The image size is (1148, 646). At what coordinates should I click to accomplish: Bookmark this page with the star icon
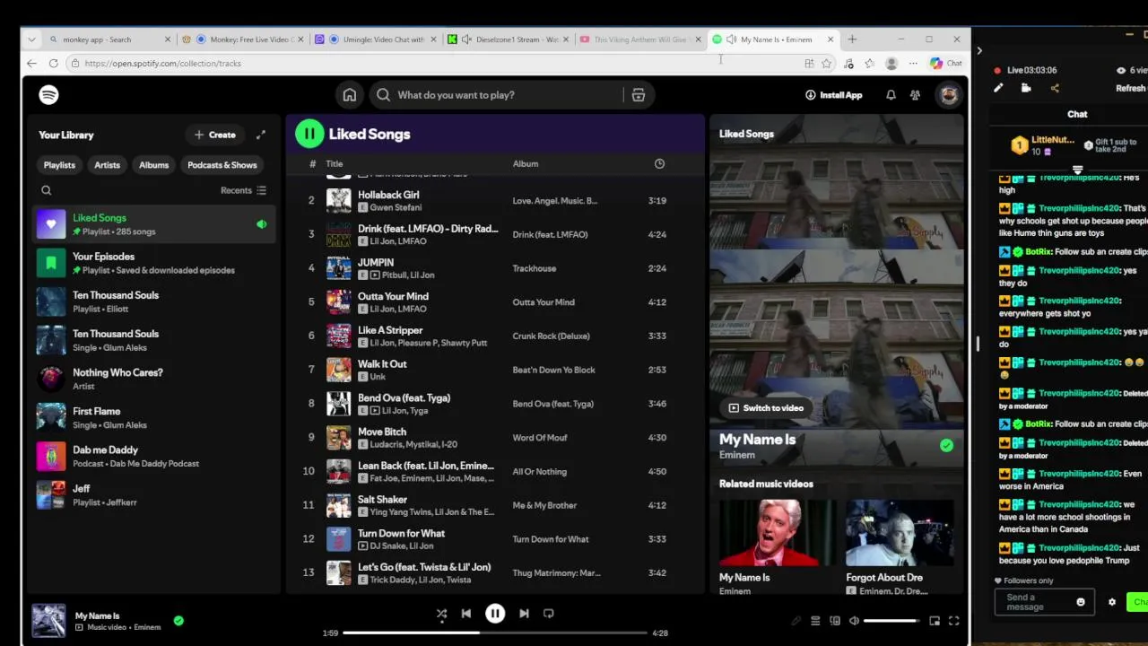point(826,64)
